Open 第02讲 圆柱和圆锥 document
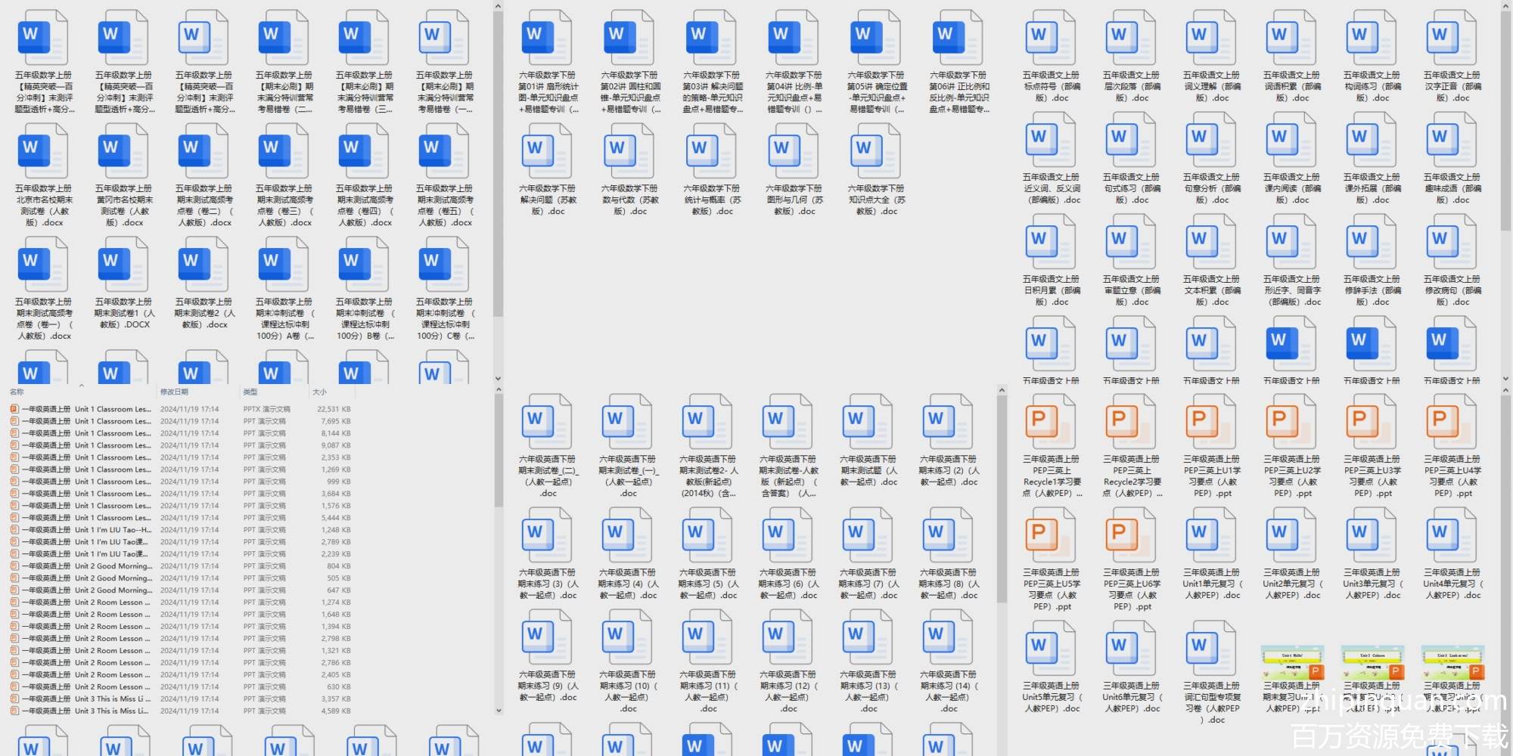Screen dimensions: 1513x756 [630, 62]
